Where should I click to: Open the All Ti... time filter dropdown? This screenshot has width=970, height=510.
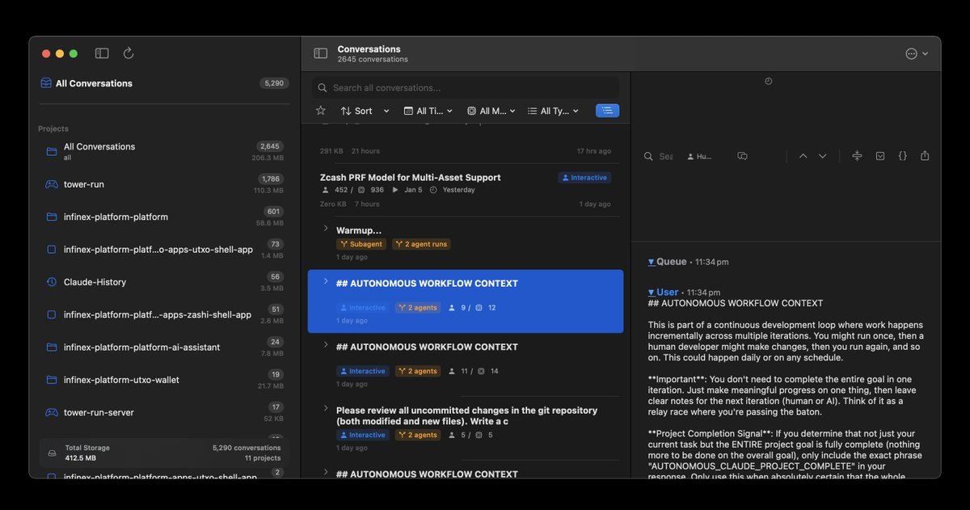point(428,111)
